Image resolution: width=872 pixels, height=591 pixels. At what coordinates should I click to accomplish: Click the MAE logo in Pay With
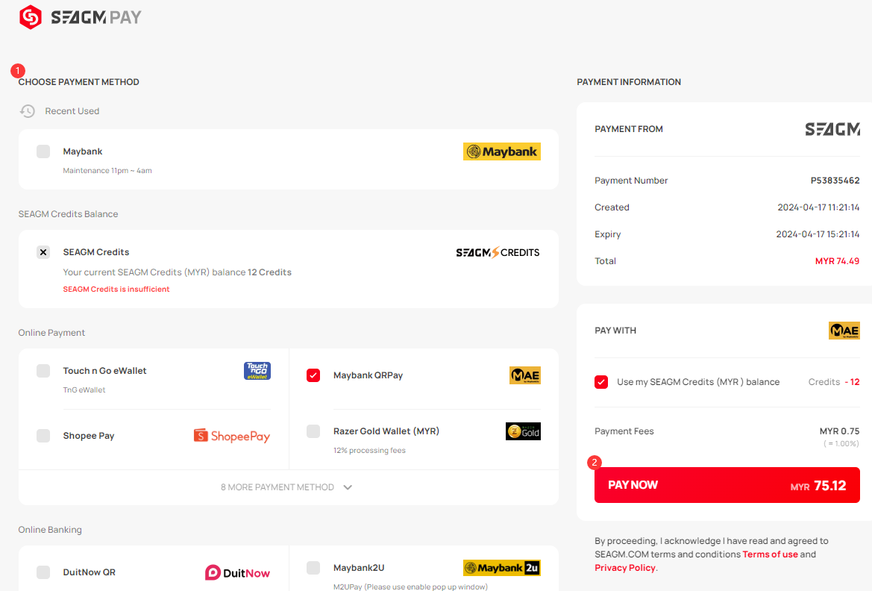844,331
